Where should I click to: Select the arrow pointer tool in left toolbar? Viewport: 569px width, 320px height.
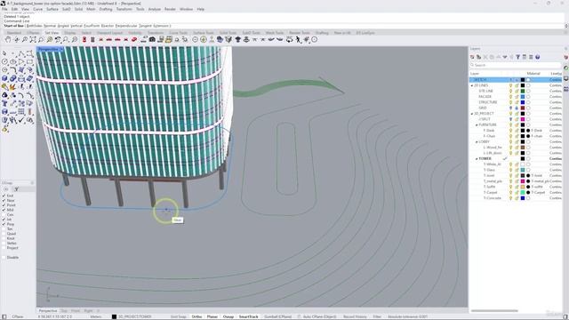[4, 53]
